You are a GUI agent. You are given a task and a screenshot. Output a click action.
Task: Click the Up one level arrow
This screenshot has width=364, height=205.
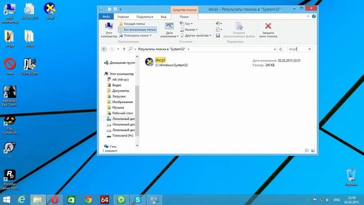click(x=124, y=49)
